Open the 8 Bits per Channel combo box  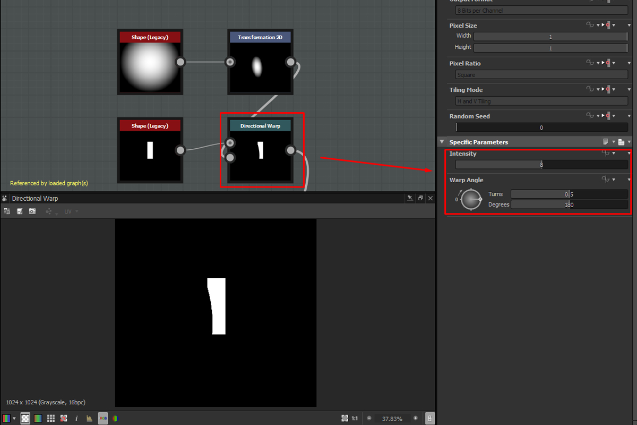tap(541, 10)
